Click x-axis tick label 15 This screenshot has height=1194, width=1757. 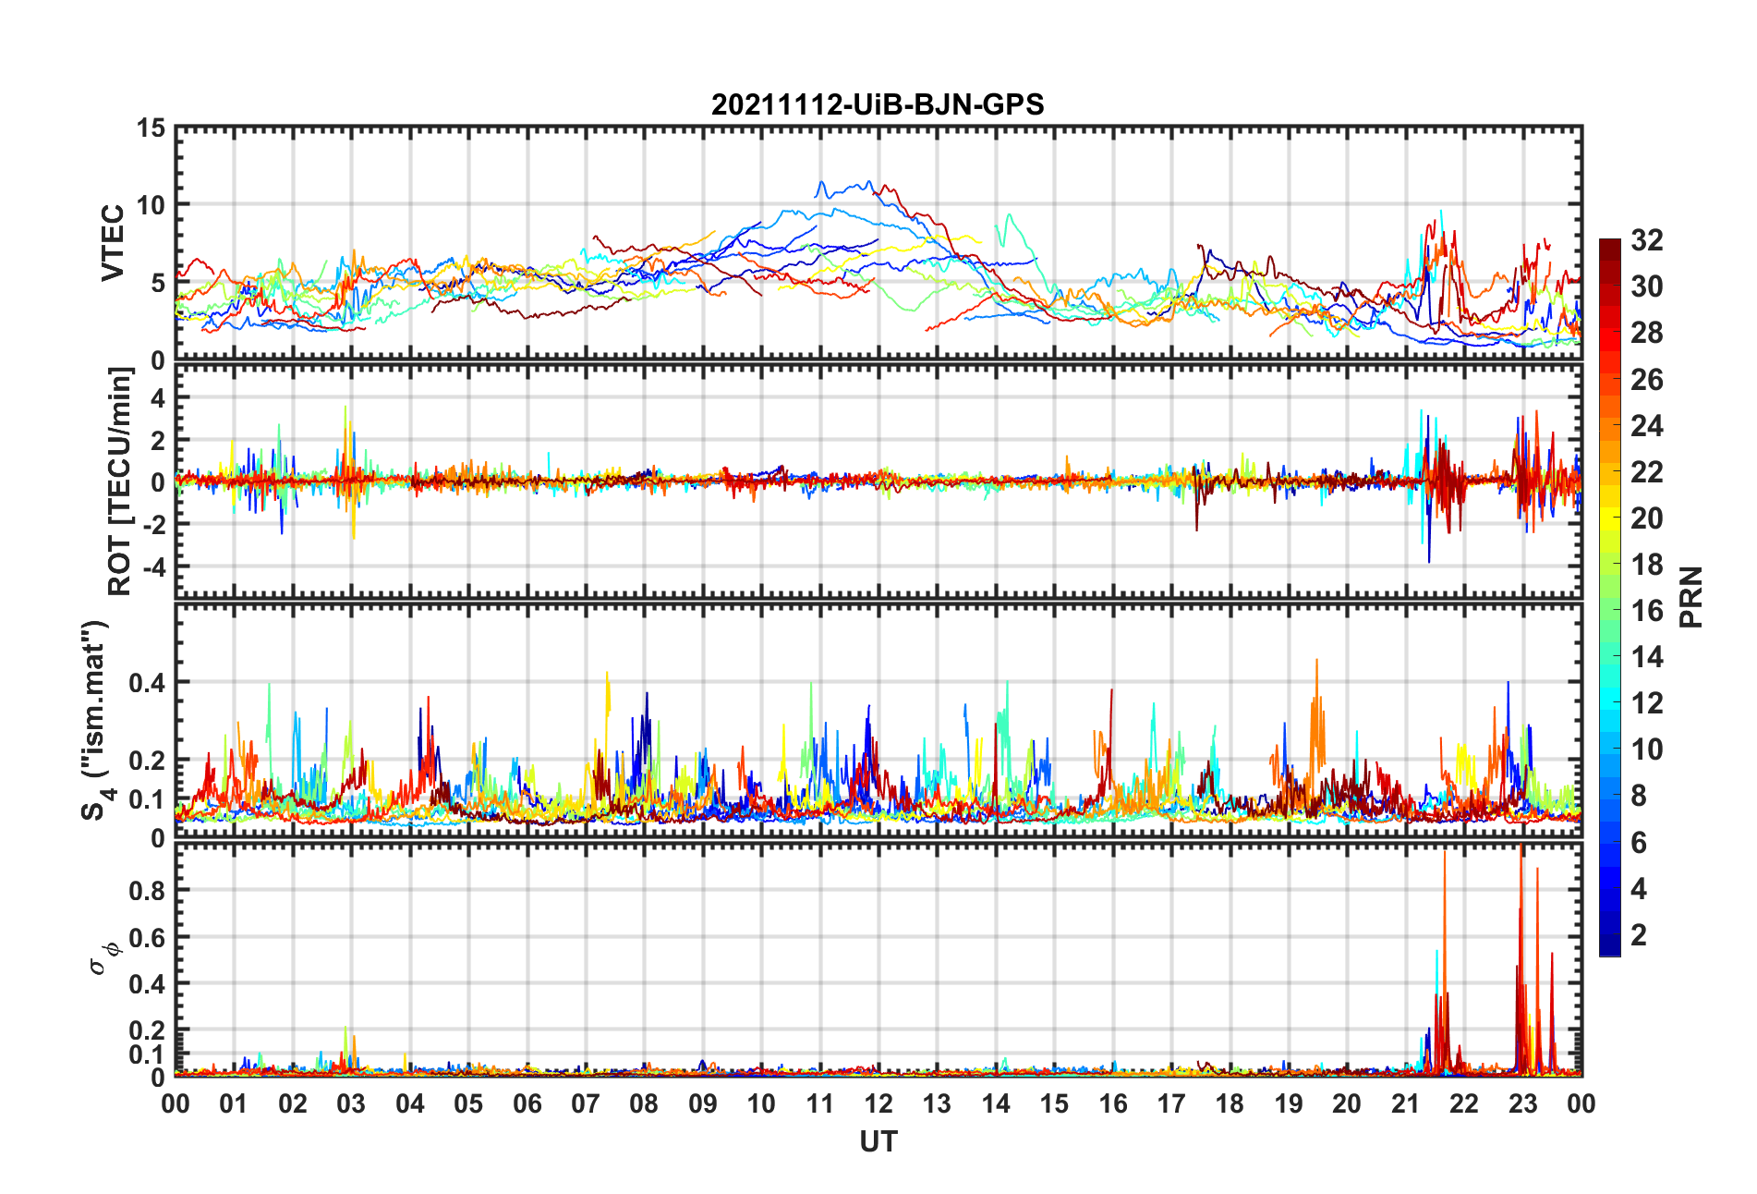[x=1054, y=1103]
